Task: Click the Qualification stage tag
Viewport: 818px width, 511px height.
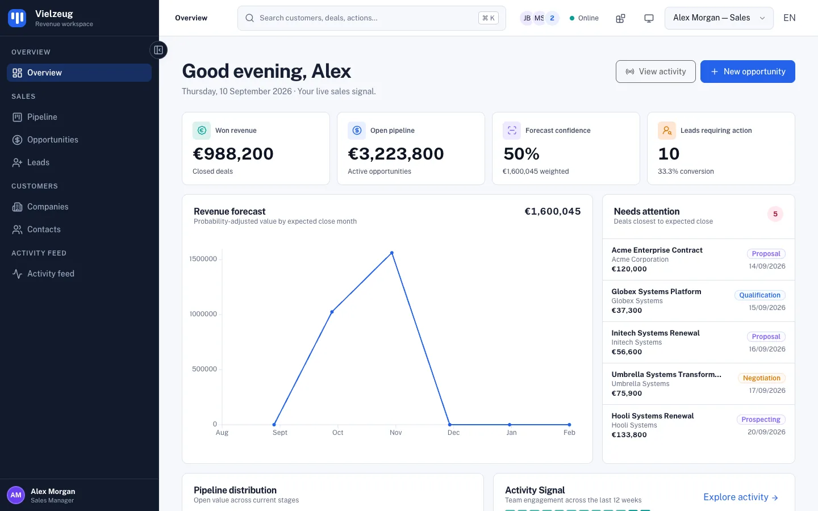Action: [x=759, y=295]
